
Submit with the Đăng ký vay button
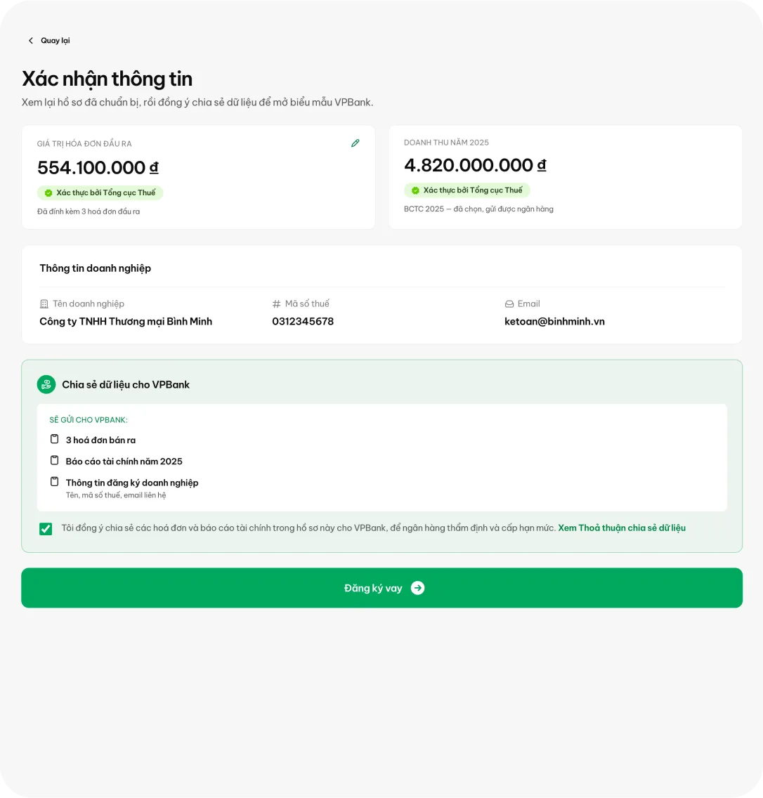click(381, 588)
